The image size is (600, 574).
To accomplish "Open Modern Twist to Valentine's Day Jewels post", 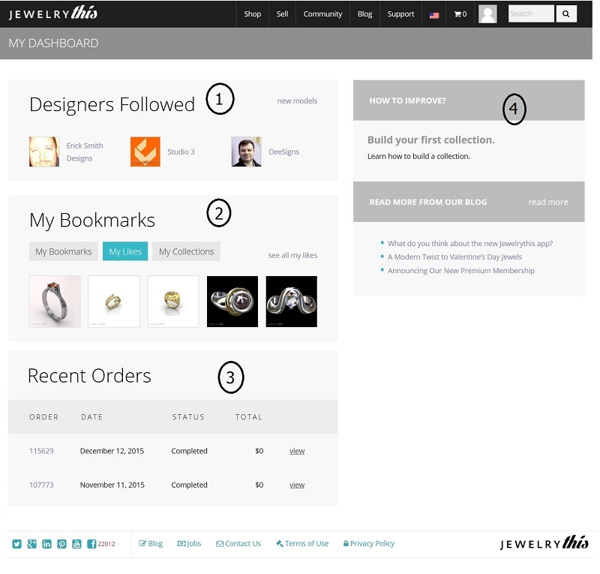I will coord(455,257).
